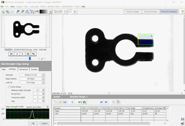Click the blue right arrow script icon
The width and height of the screenshot is (185, 126).
tap(106, 102)
